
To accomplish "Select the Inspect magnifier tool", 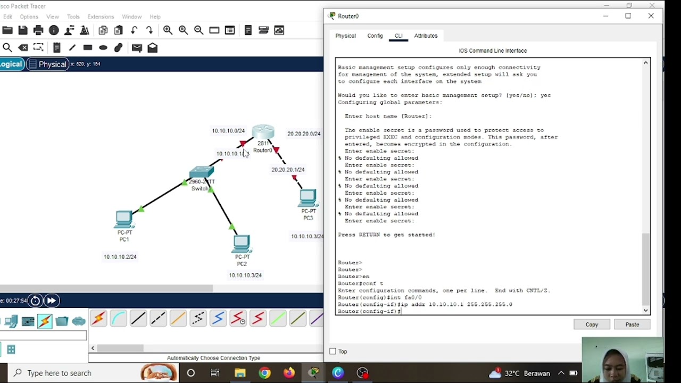I will [7, 48].
